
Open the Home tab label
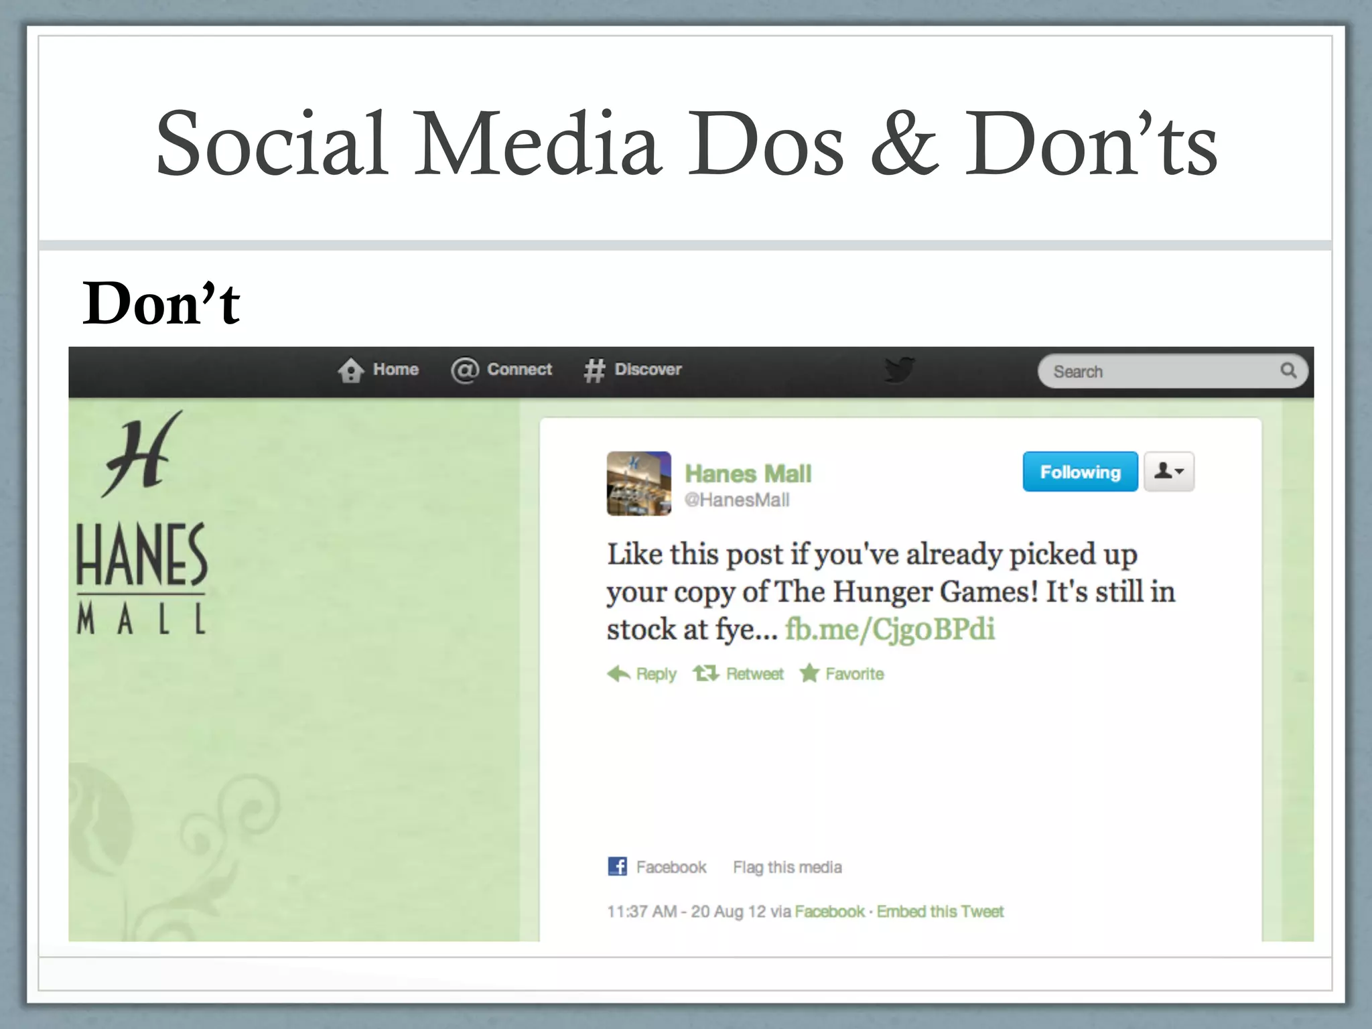[x=395, y=369]
